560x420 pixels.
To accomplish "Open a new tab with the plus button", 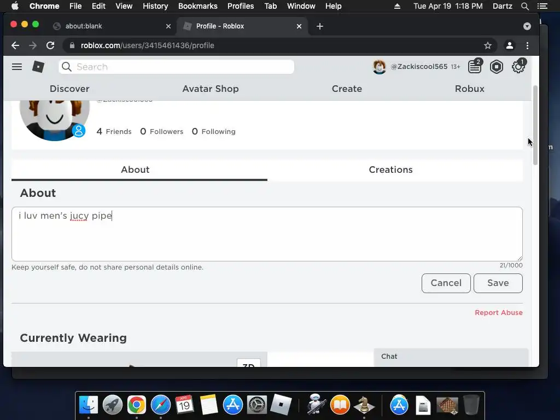I will (x=319, y=26).
